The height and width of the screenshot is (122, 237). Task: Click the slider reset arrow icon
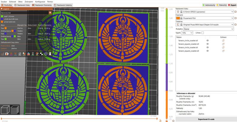click(x=160, y=121)
